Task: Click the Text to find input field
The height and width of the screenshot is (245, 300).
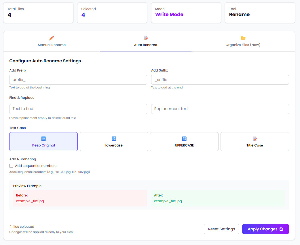Action: point(78,109)
